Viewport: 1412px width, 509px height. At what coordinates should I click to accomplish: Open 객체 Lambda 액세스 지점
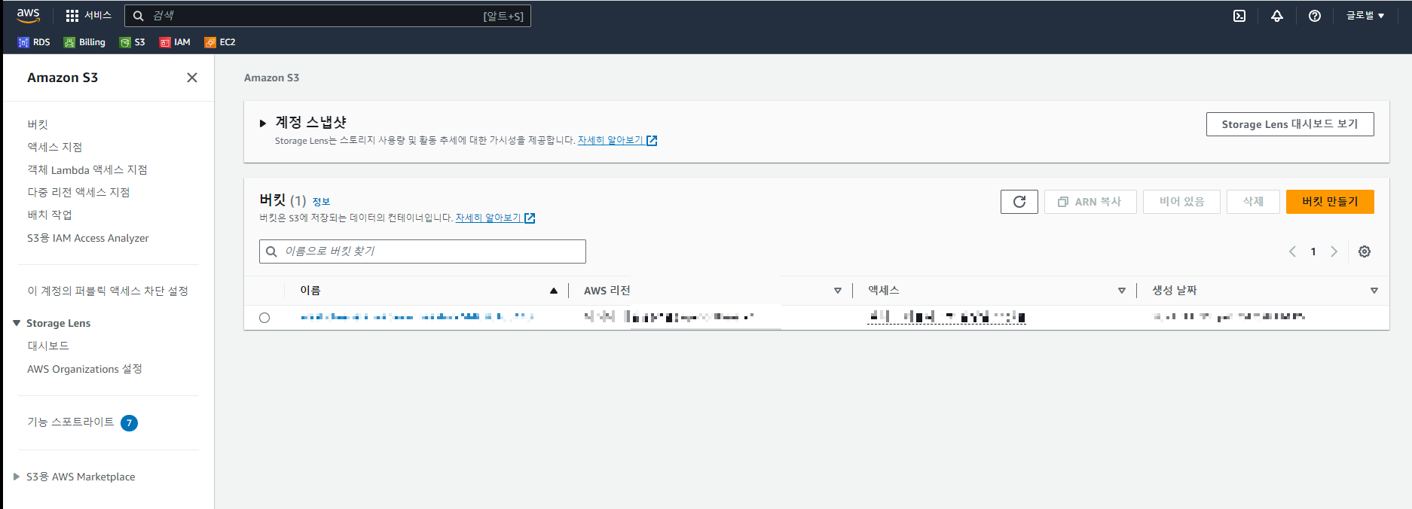[87, 169]
